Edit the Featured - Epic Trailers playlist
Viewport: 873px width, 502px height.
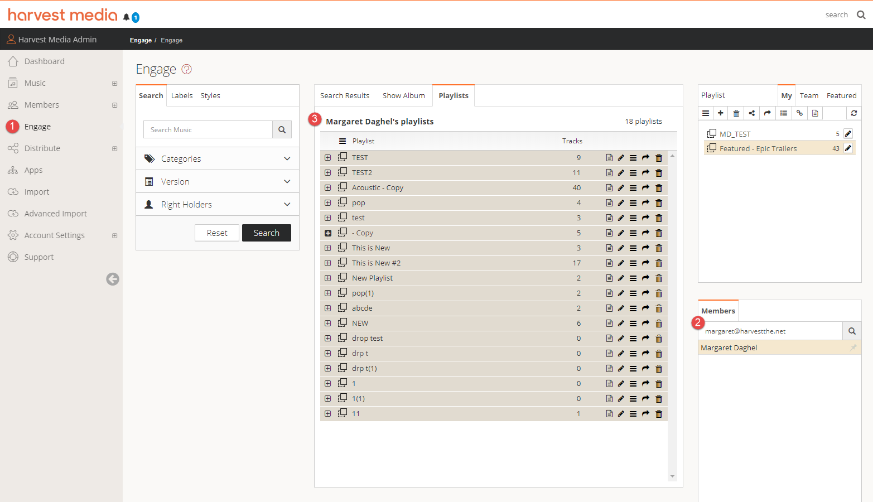click(848, 148)
